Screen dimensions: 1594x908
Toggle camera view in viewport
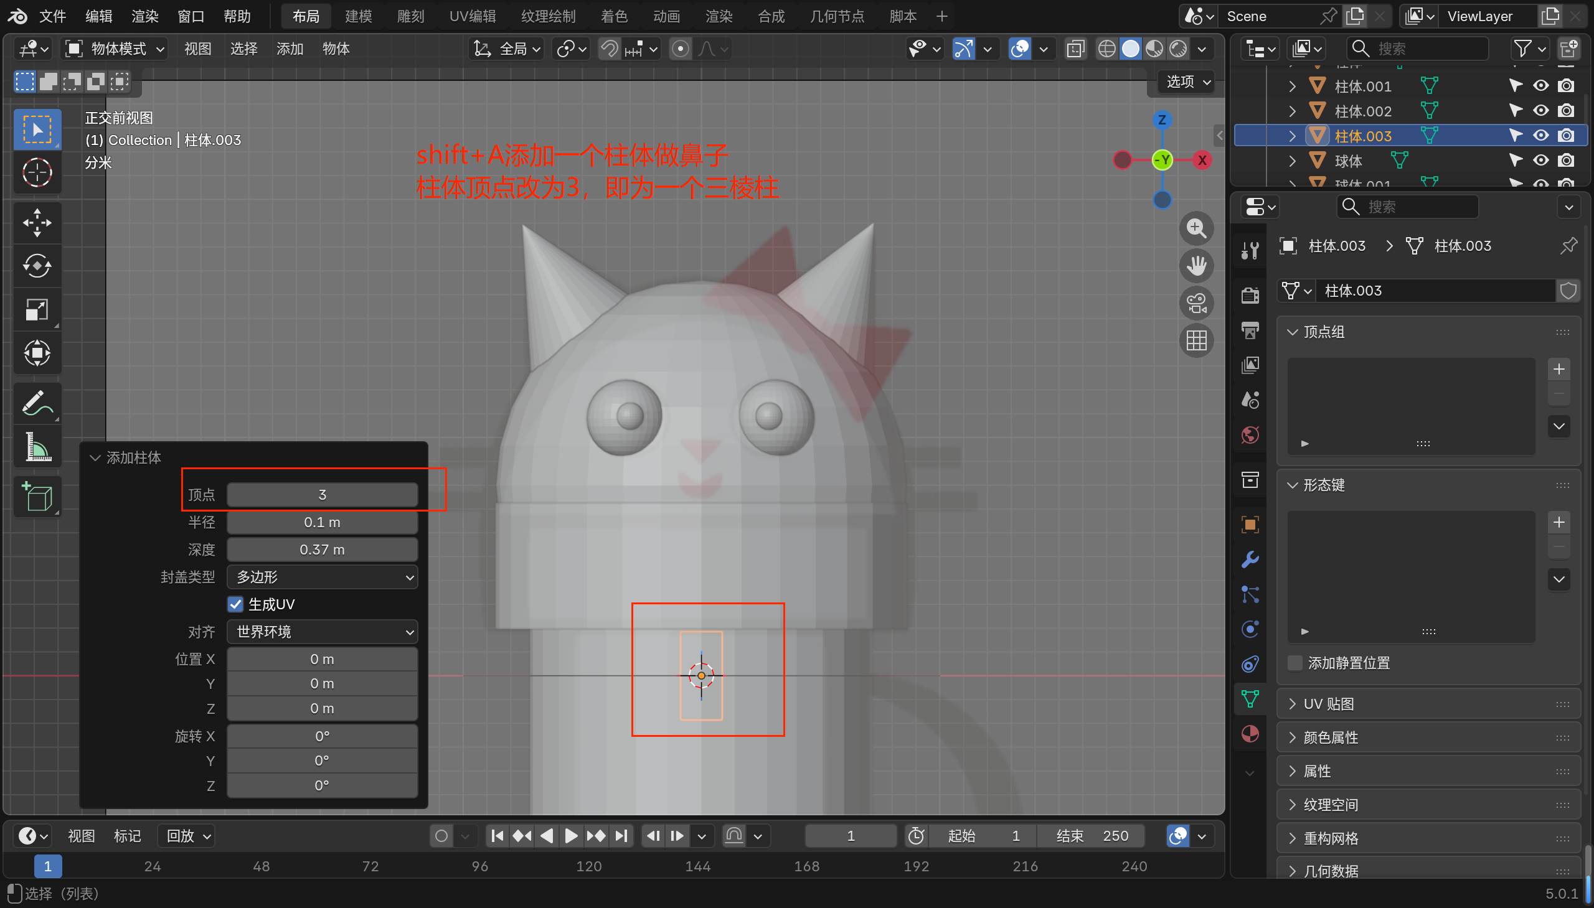pos(1196,304)
